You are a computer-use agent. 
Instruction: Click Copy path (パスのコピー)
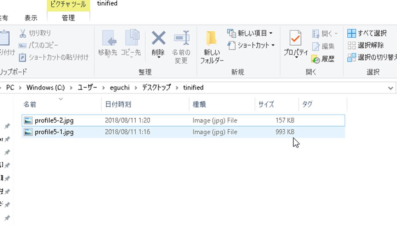pyautogui.click(x=43, y=45)
